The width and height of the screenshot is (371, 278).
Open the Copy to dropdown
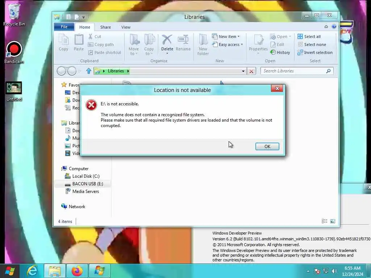(149, 45)
